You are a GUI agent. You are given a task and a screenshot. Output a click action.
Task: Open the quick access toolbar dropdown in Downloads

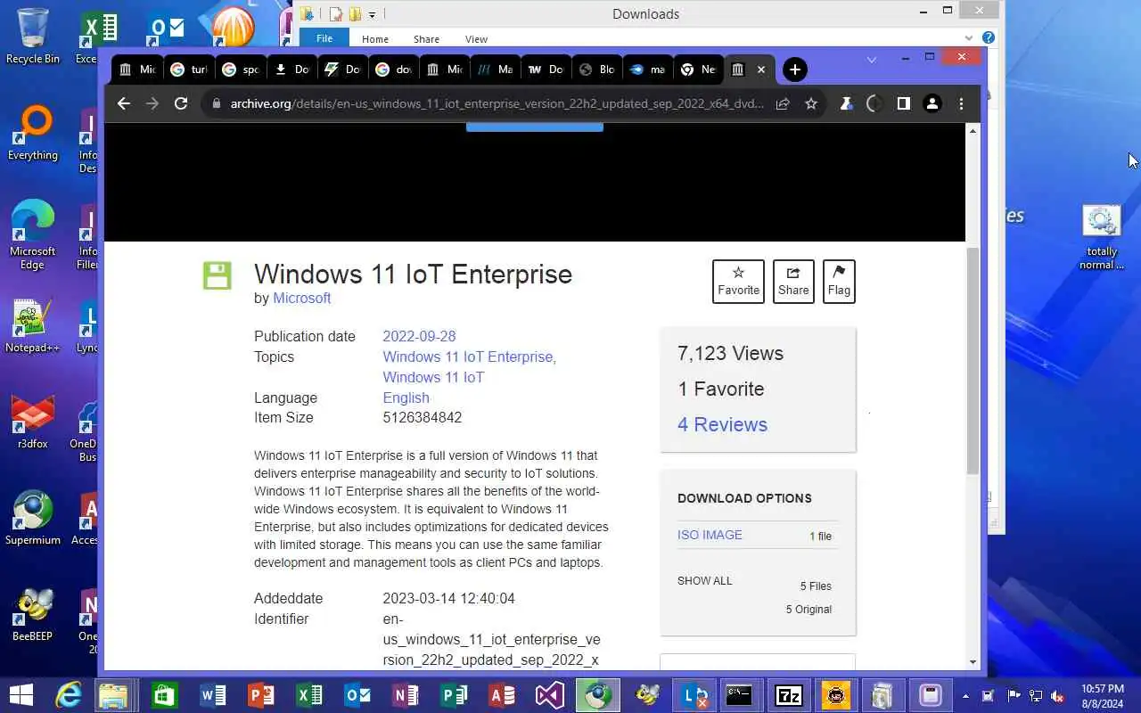[x=372, y=14]
